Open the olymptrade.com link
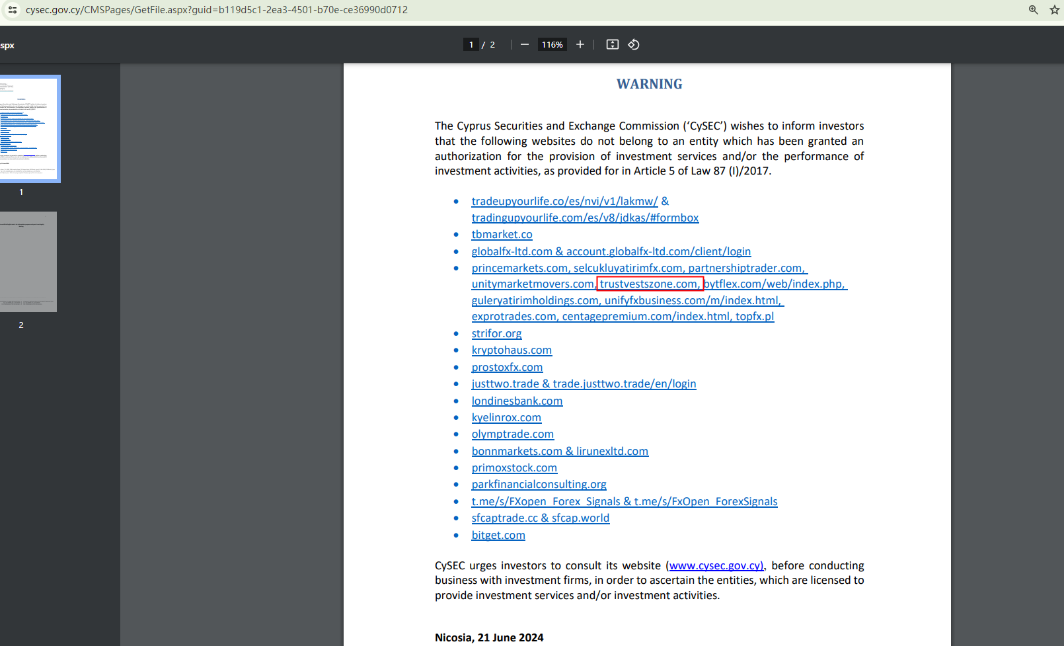 pos(513,434)
